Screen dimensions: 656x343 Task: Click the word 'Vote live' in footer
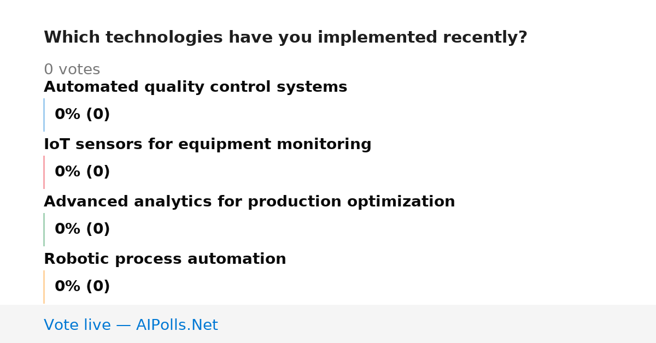tap(77, 325)
